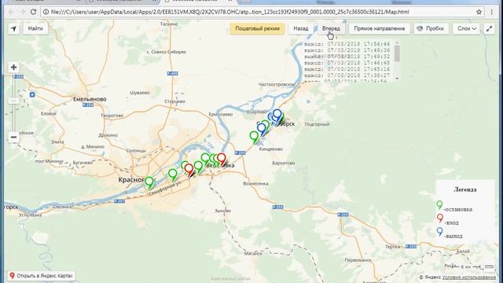Enter fullscreen map mode icon
The height and width of the screenshot is (283, 503).
tap(489, 28)
